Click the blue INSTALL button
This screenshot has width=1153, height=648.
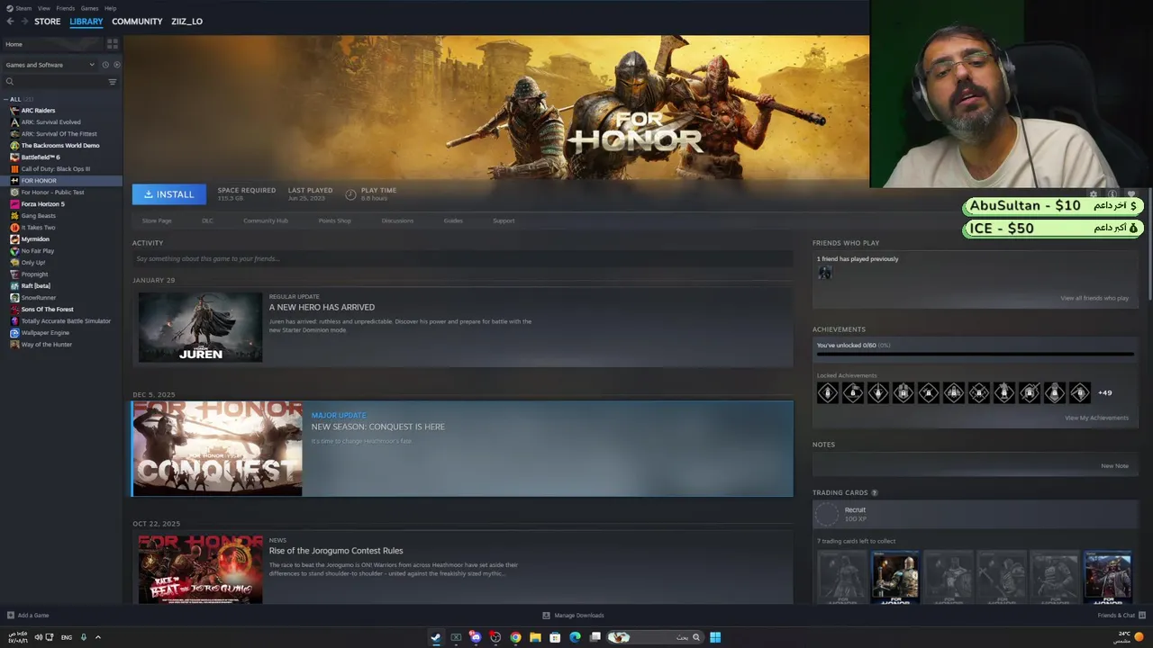click(169, 194)
